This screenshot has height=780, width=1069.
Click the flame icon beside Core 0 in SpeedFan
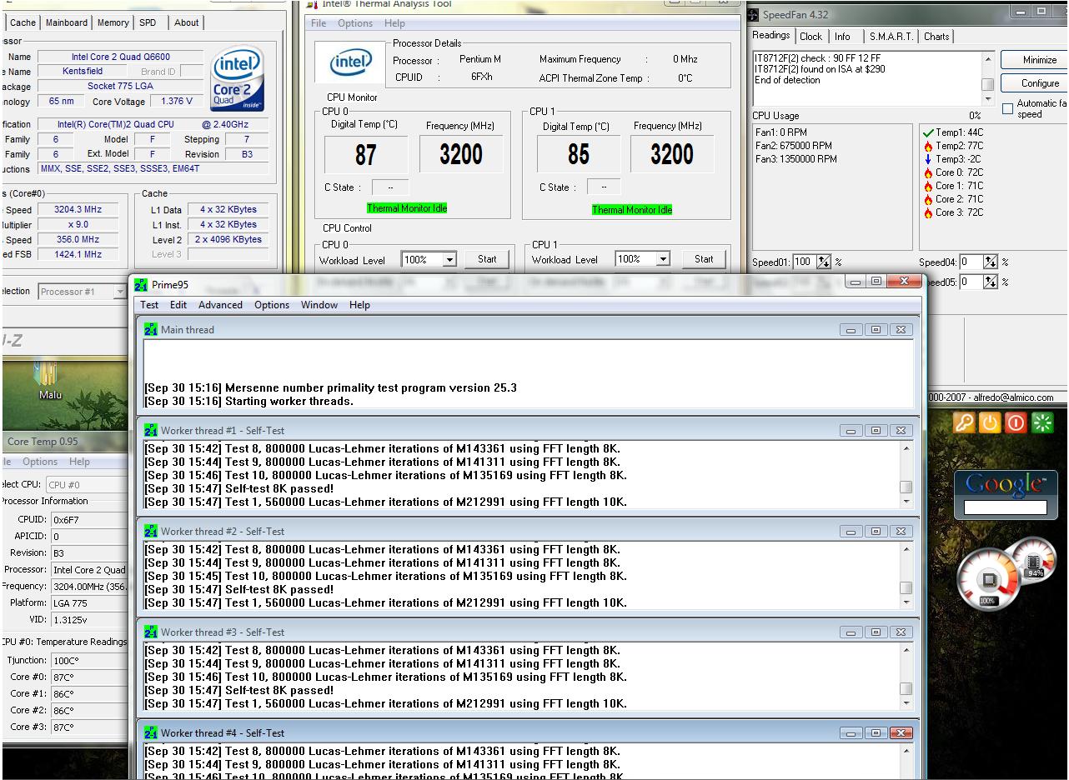928,172
